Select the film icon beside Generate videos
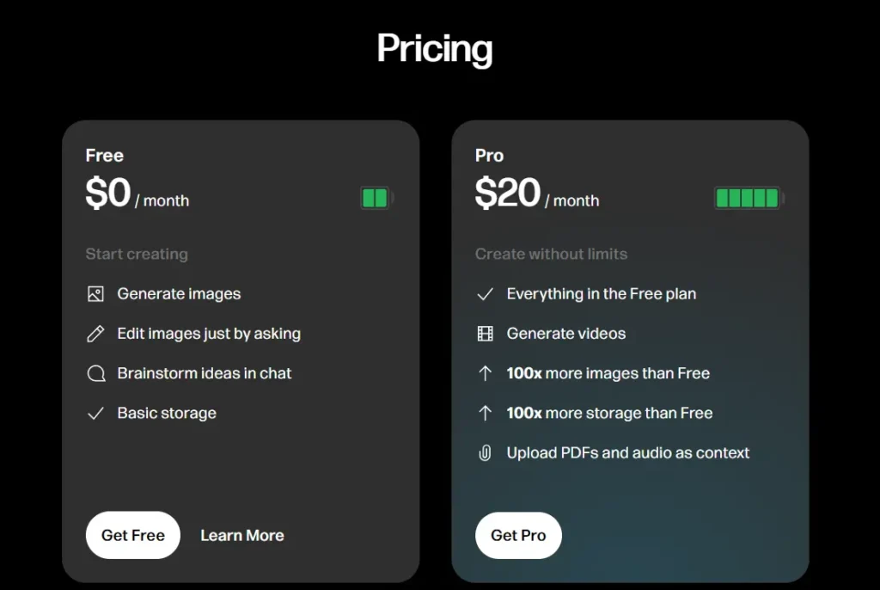Screen dimensions: 880x590 click(x=486, y=334)
